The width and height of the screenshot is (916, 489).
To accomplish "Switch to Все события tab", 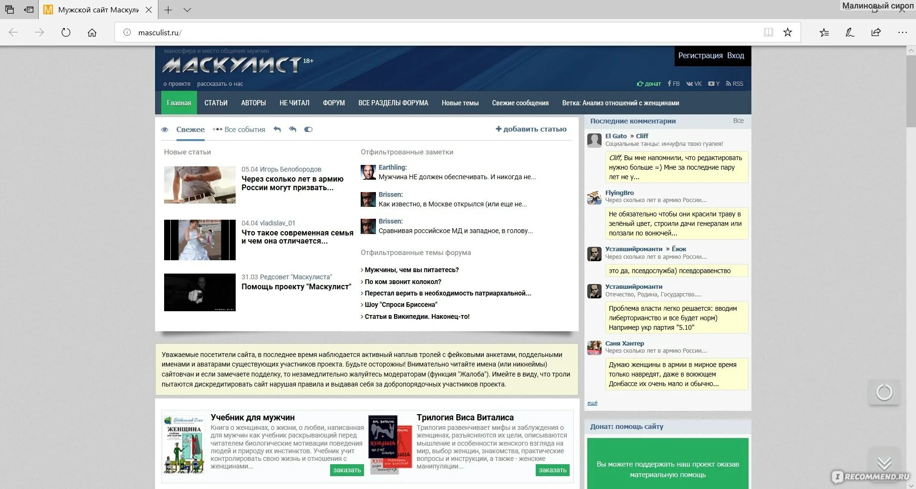I will pyautogui.click(x=239, y=130).
